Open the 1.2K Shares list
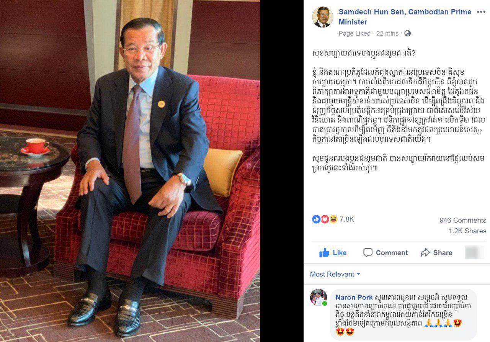The width and height of the screenshot is (490, 342). 467,231
